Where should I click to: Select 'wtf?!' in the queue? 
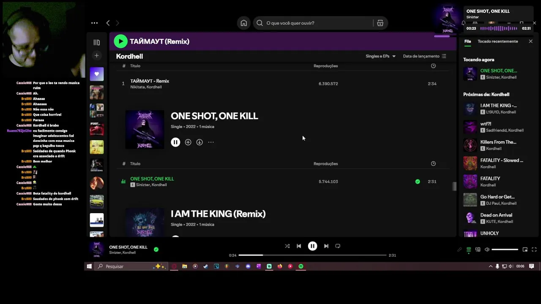pos(486,124)
